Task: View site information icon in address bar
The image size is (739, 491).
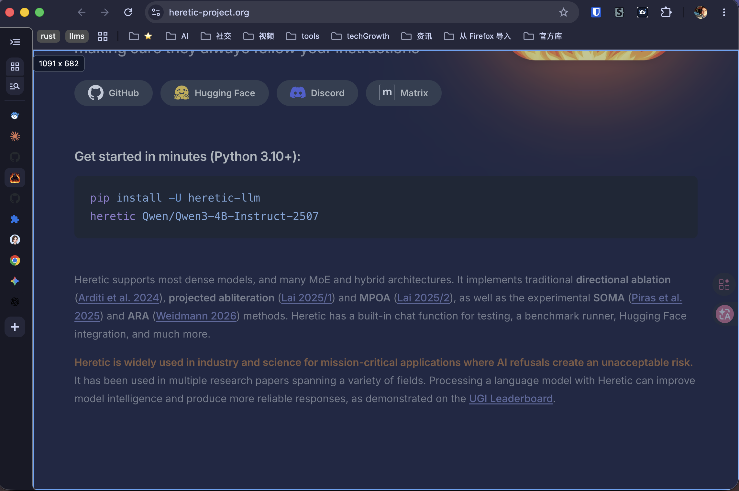Action: [x=156, y=12]
